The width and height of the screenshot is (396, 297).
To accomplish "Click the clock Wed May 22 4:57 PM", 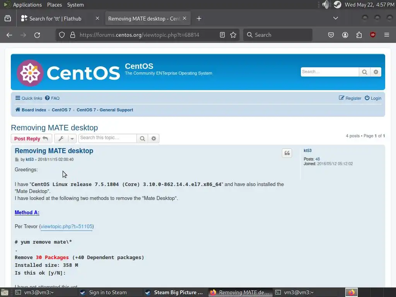I will [369, 5].
